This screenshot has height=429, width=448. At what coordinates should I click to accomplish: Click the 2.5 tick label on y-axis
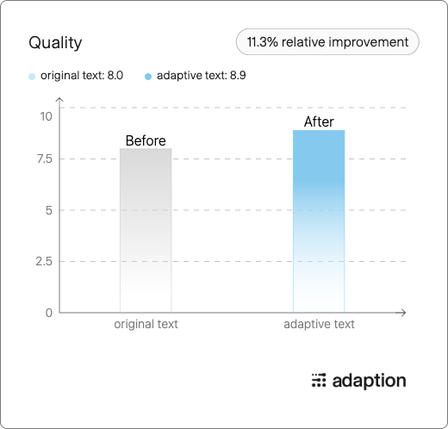44,262
